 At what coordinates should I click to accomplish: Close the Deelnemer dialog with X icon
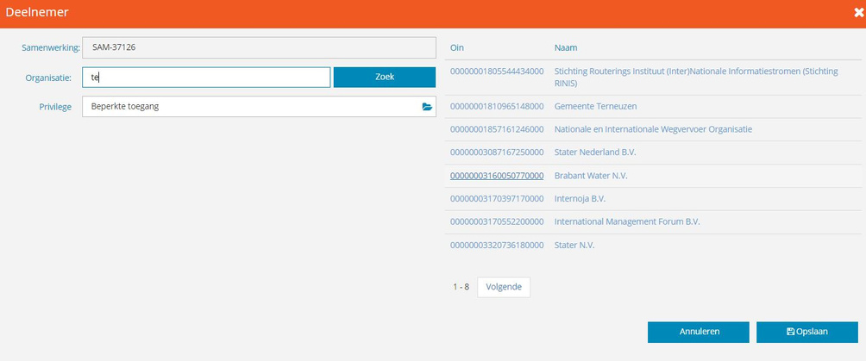(858, 13)
